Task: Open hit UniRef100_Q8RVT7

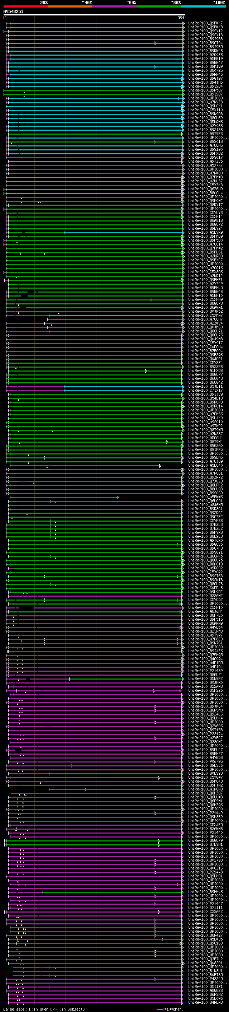Action: tap(205, 205)
